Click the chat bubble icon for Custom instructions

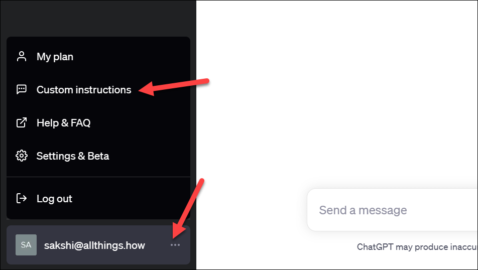tap(21, 90)
